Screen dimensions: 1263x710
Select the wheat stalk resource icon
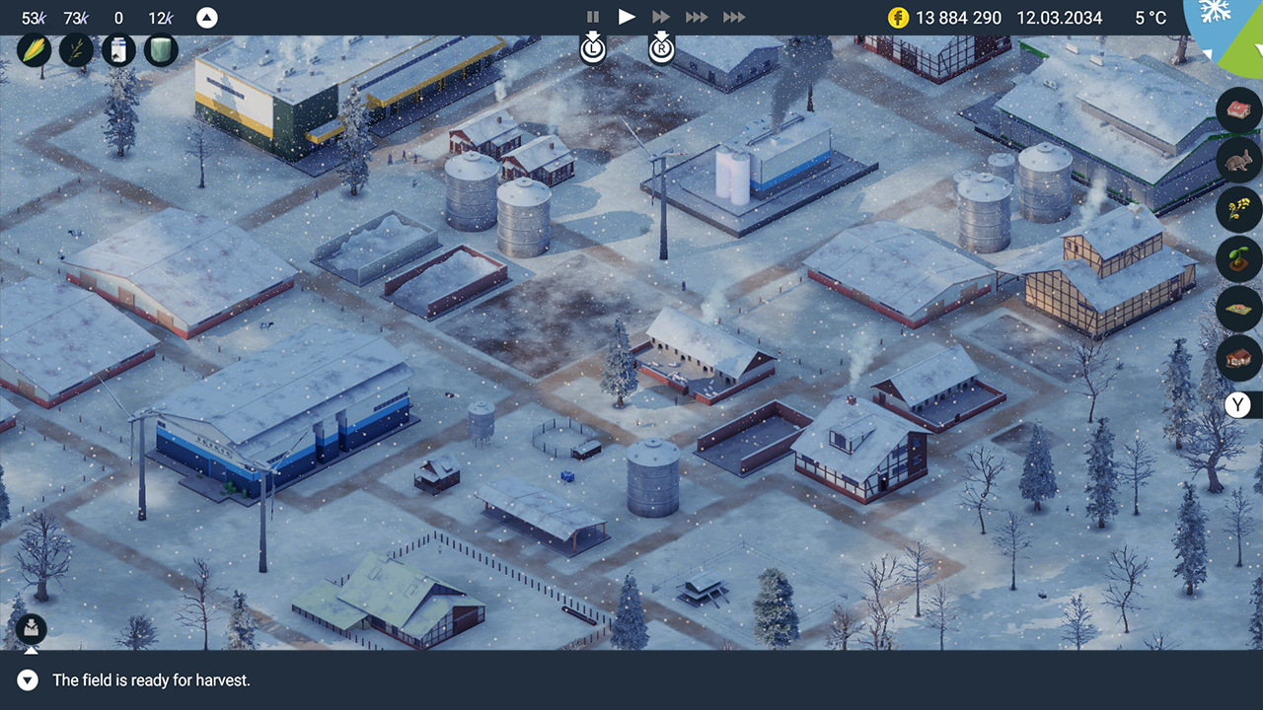(x=76, y=49)
